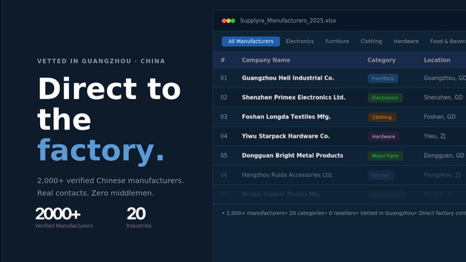466x262 pixels.
Task: Click the Hardware category badge in row 04
Action: (x=383, y=136)
